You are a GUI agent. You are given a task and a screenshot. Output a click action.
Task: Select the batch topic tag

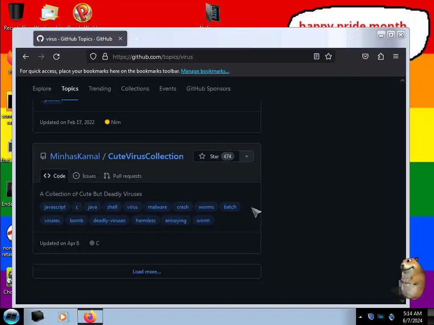pos(230,207)
